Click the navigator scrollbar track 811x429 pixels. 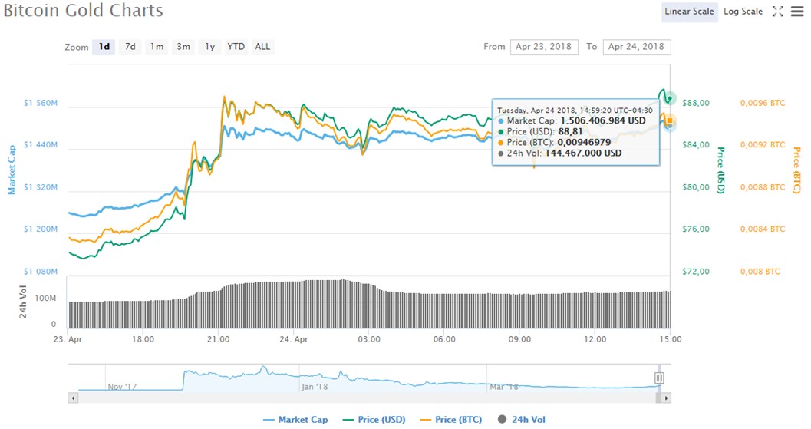click(x=367, y=398)
